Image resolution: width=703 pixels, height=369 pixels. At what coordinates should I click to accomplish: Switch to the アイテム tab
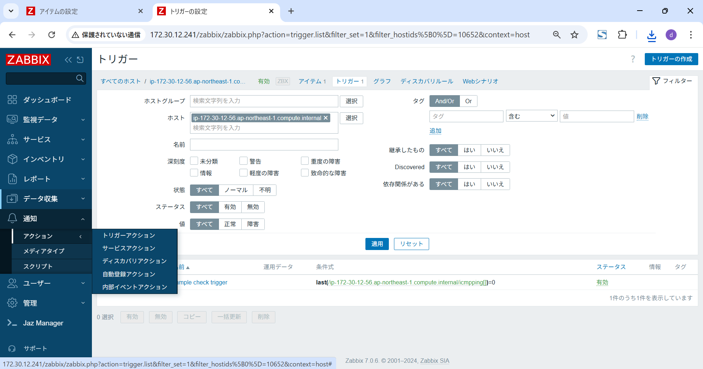tap(310, 81)
